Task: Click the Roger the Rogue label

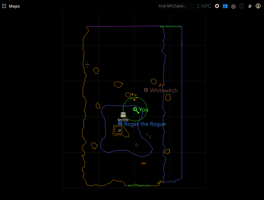Action: click(x=145, y=124)
